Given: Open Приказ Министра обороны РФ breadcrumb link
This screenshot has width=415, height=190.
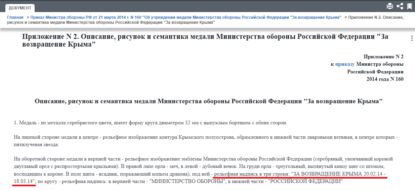Looking at the screenshot, I should coord(186,17).
